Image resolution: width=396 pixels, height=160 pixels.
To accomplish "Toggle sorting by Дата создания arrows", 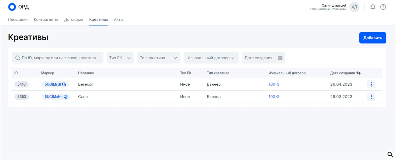I will click(x=358, y=73).
